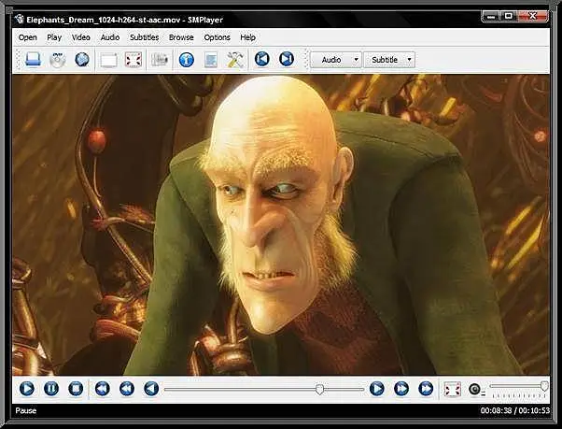Click the Pause status text
This screenshot has height=429, width=562.
tap(26, 410)
